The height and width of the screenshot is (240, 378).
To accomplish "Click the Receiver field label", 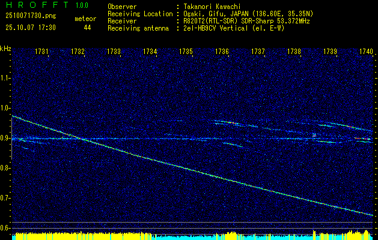I will point(122,21).
